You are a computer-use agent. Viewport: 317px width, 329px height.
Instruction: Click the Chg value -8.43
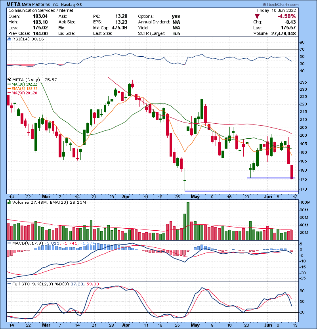pos(290,22)
